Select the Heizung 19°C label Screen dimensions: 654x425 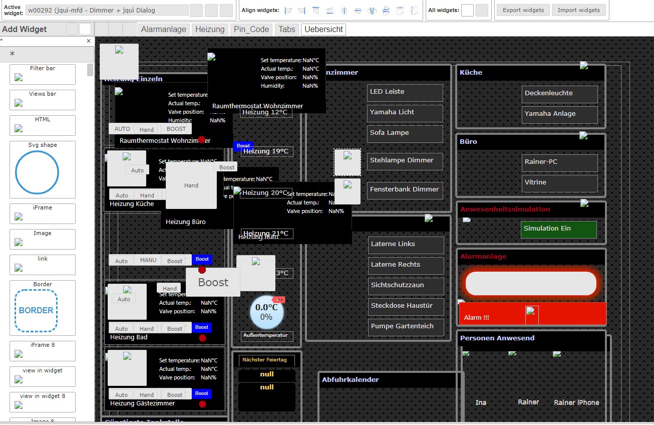266,151
